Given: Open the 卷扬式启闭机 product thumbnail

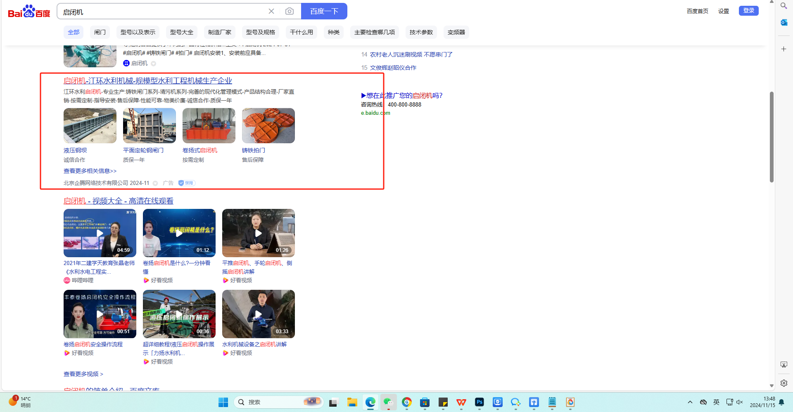Looking at the screenshot, I should (209, 125).
